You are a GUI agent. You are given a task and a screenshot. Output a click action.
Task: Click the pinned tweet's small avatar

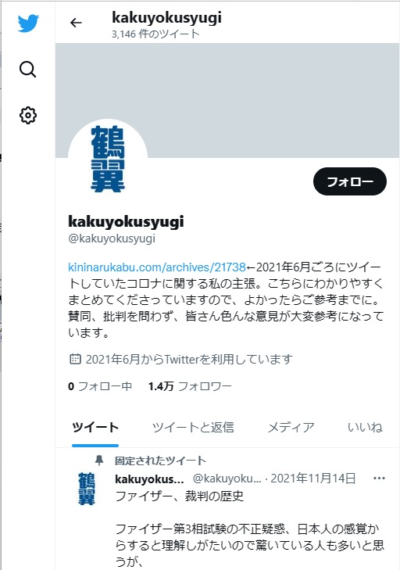coord(87,489)
